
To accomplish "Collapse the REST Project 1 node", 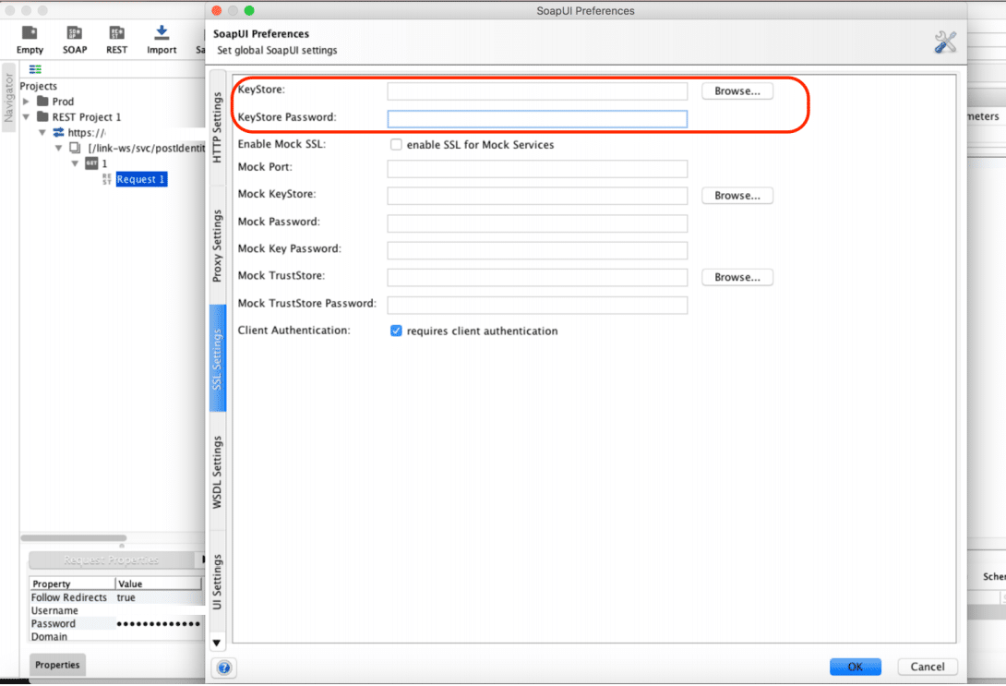I will pyautogui.click(x=27, y=116).
